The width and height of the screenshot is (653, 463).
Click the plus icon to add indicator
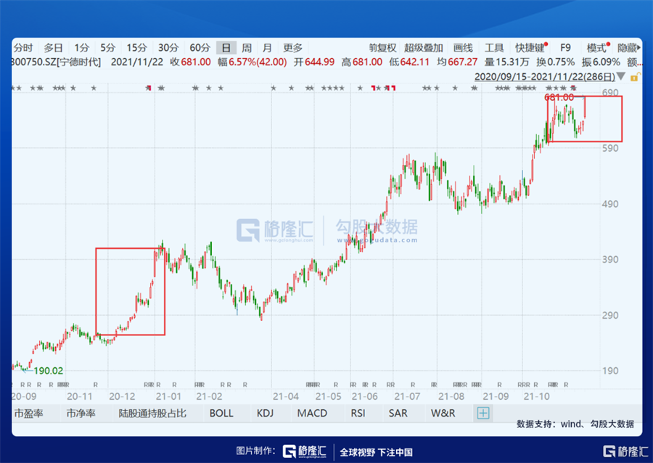coord(483,414)
